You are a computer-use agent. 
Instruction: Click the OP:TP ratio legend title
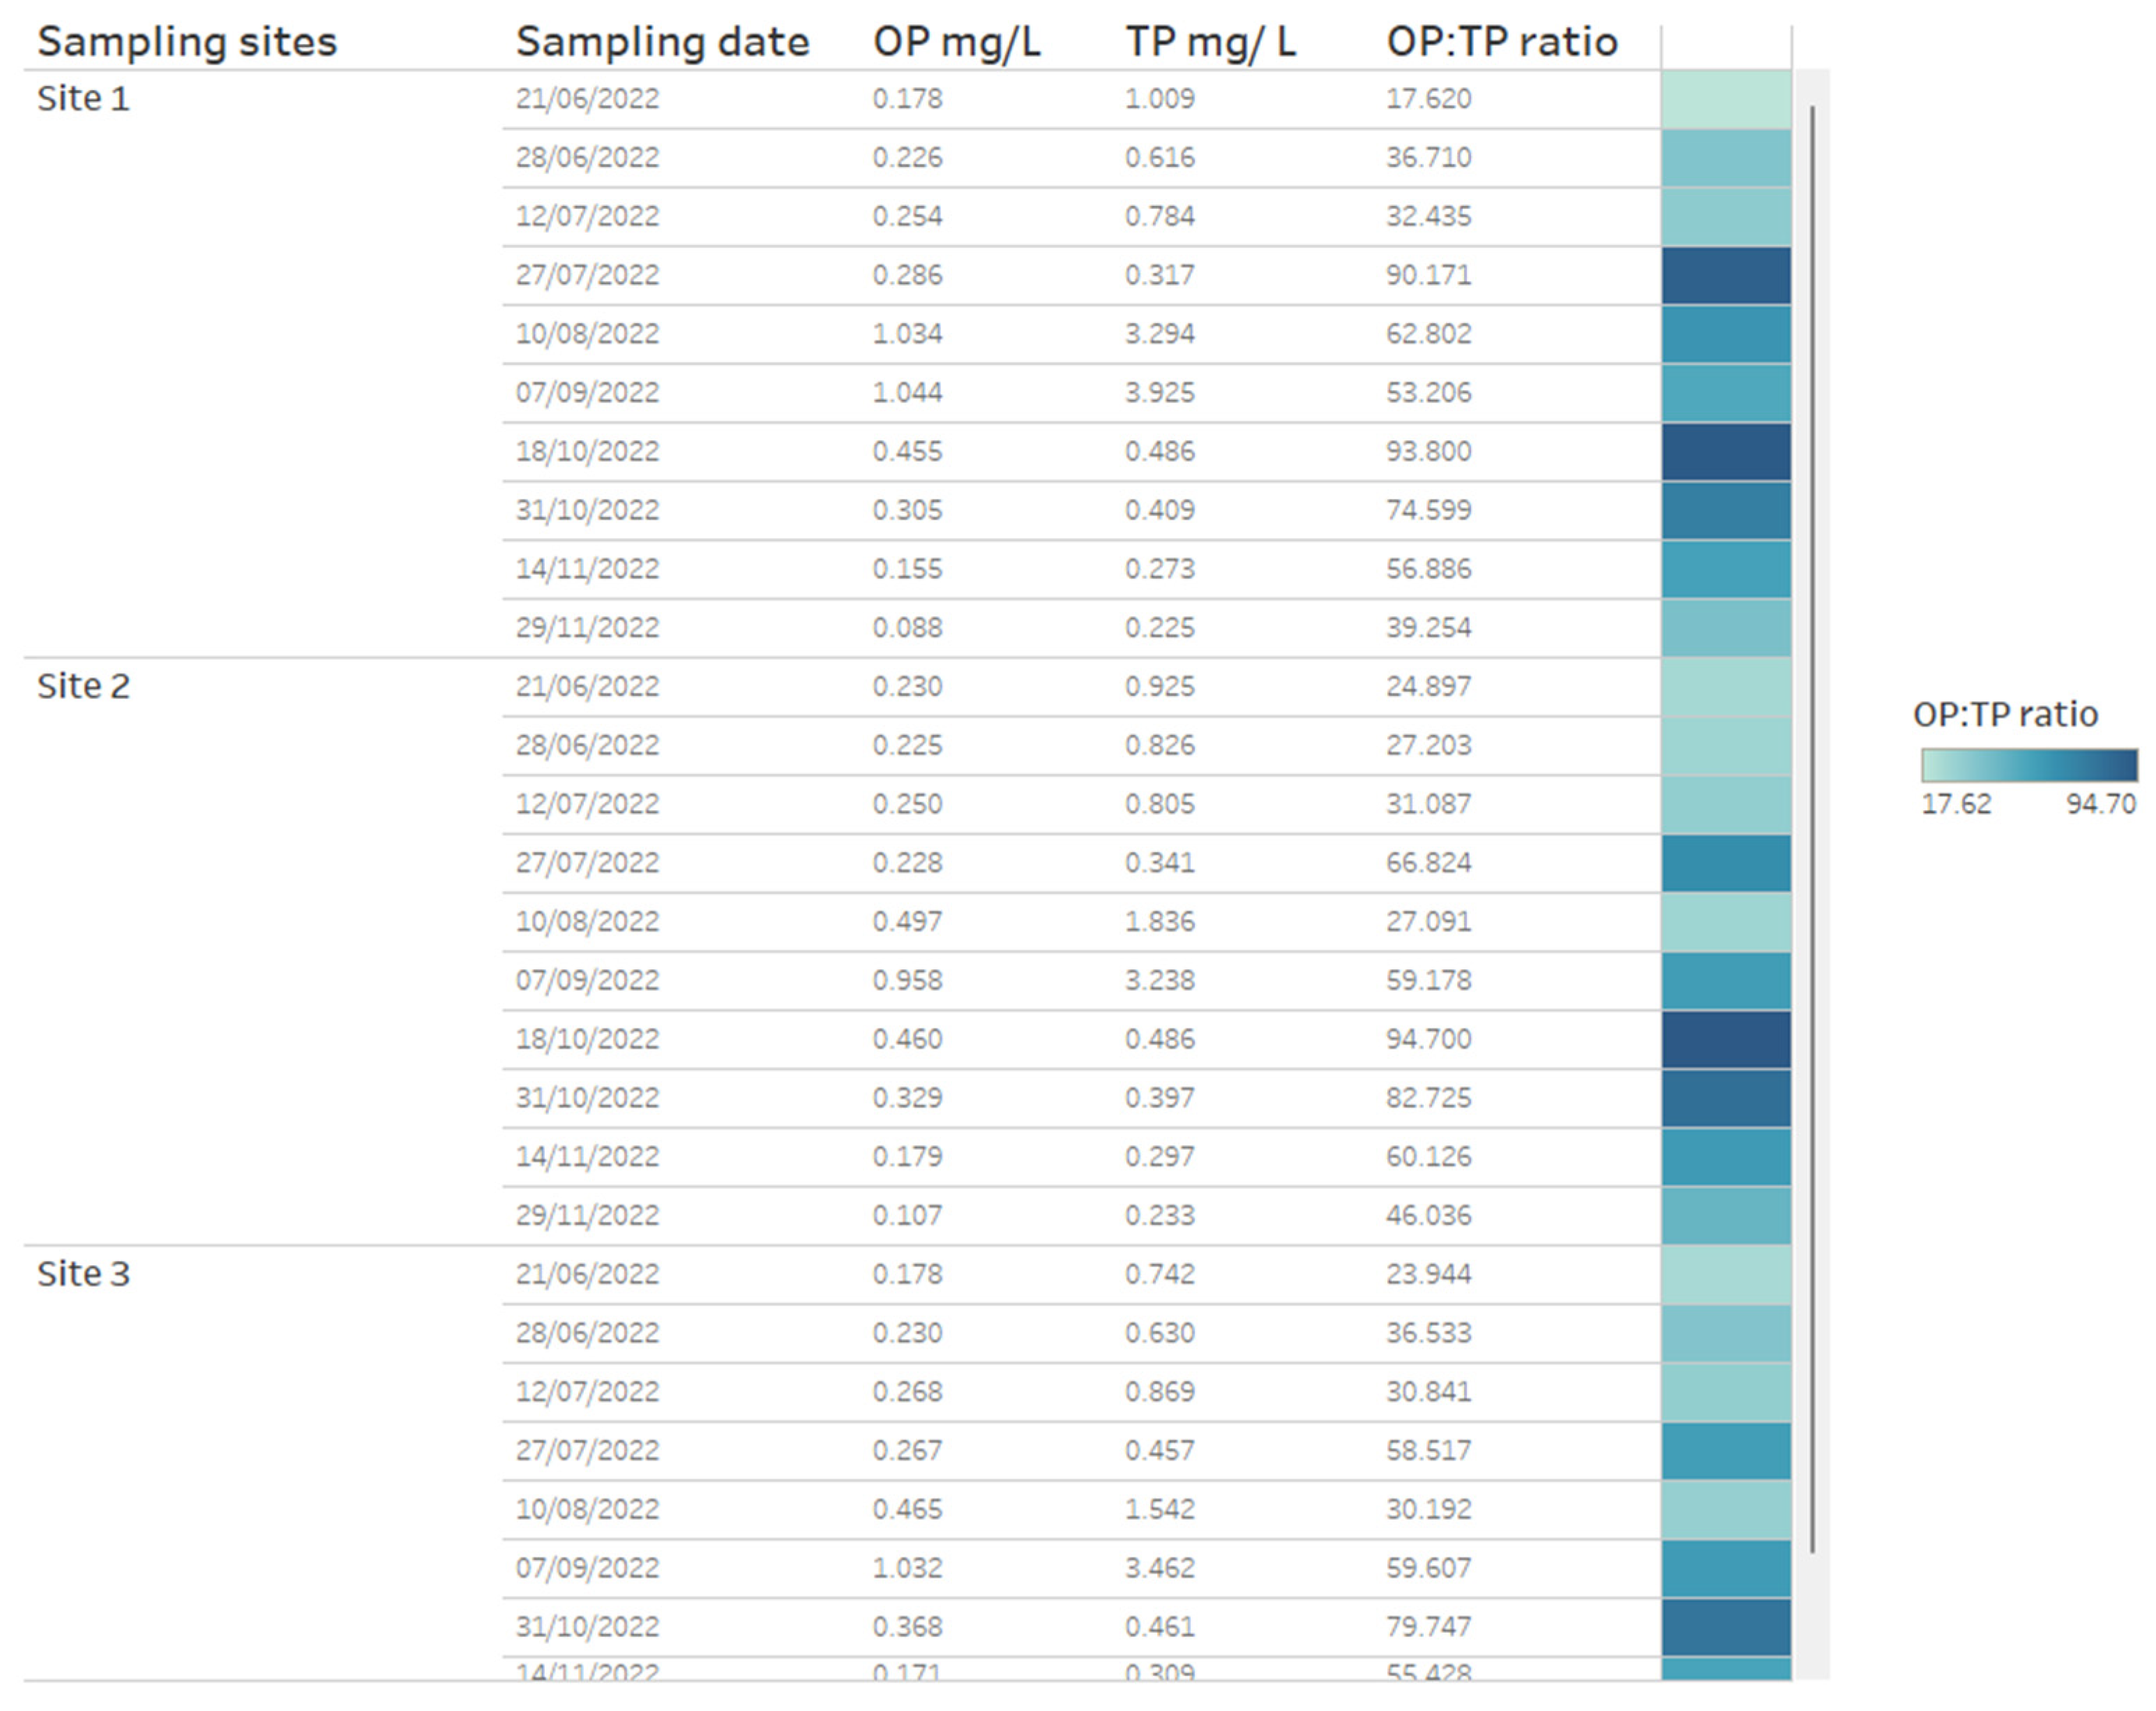(x=2005, y=715)
